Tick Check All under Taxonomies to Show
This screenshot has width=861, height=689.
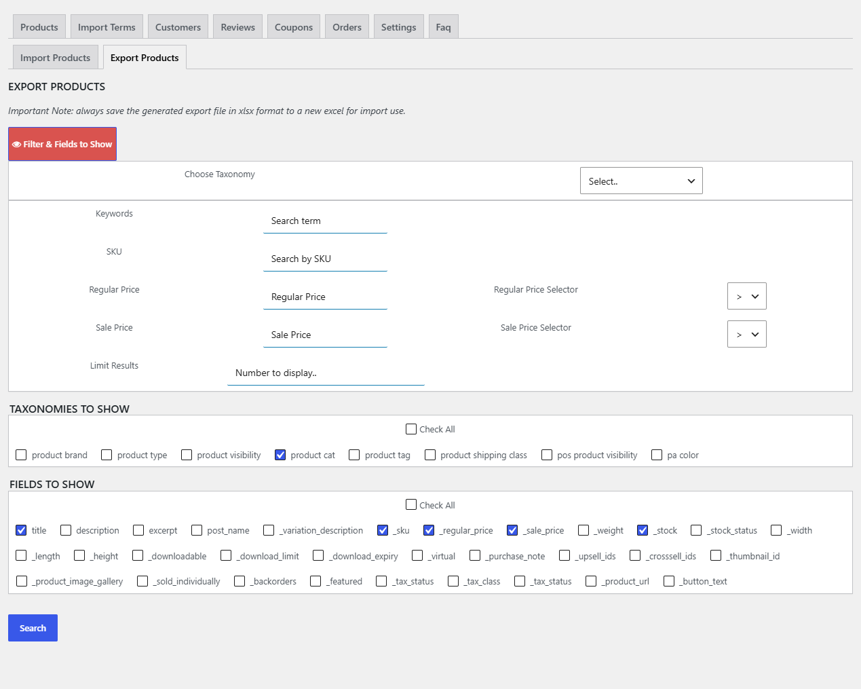coord(411,429)
